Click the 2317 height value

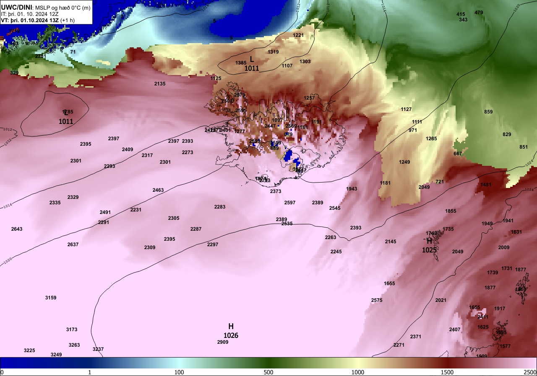click(x=147, y=155)
